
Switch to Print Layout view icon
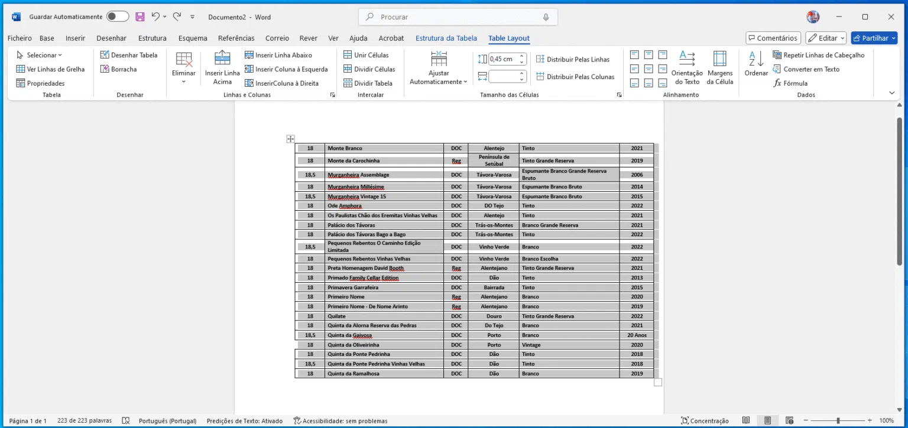tap(767, 421)
